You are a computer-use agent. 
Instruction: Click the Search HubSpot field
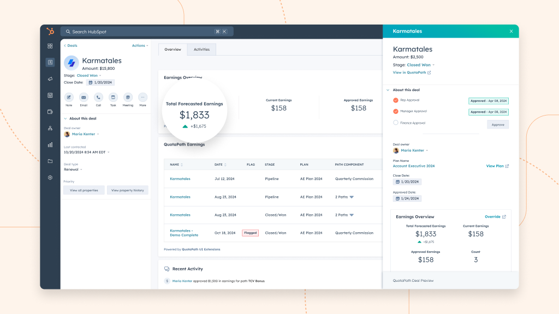[x=147, y=32]
